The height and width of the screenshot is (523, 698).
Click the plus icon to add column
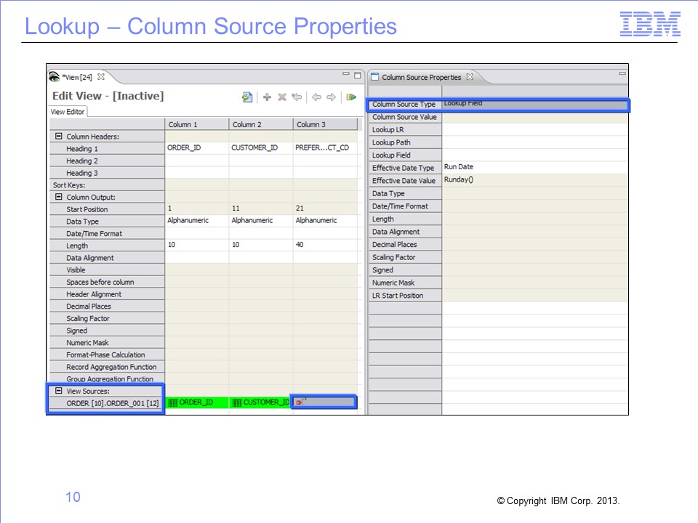(267, 97)
